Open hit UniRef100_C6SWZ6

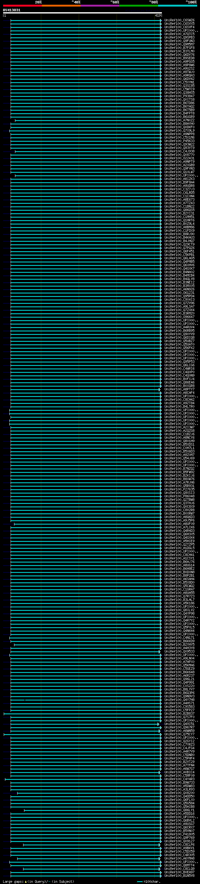(x=179, y=20)
